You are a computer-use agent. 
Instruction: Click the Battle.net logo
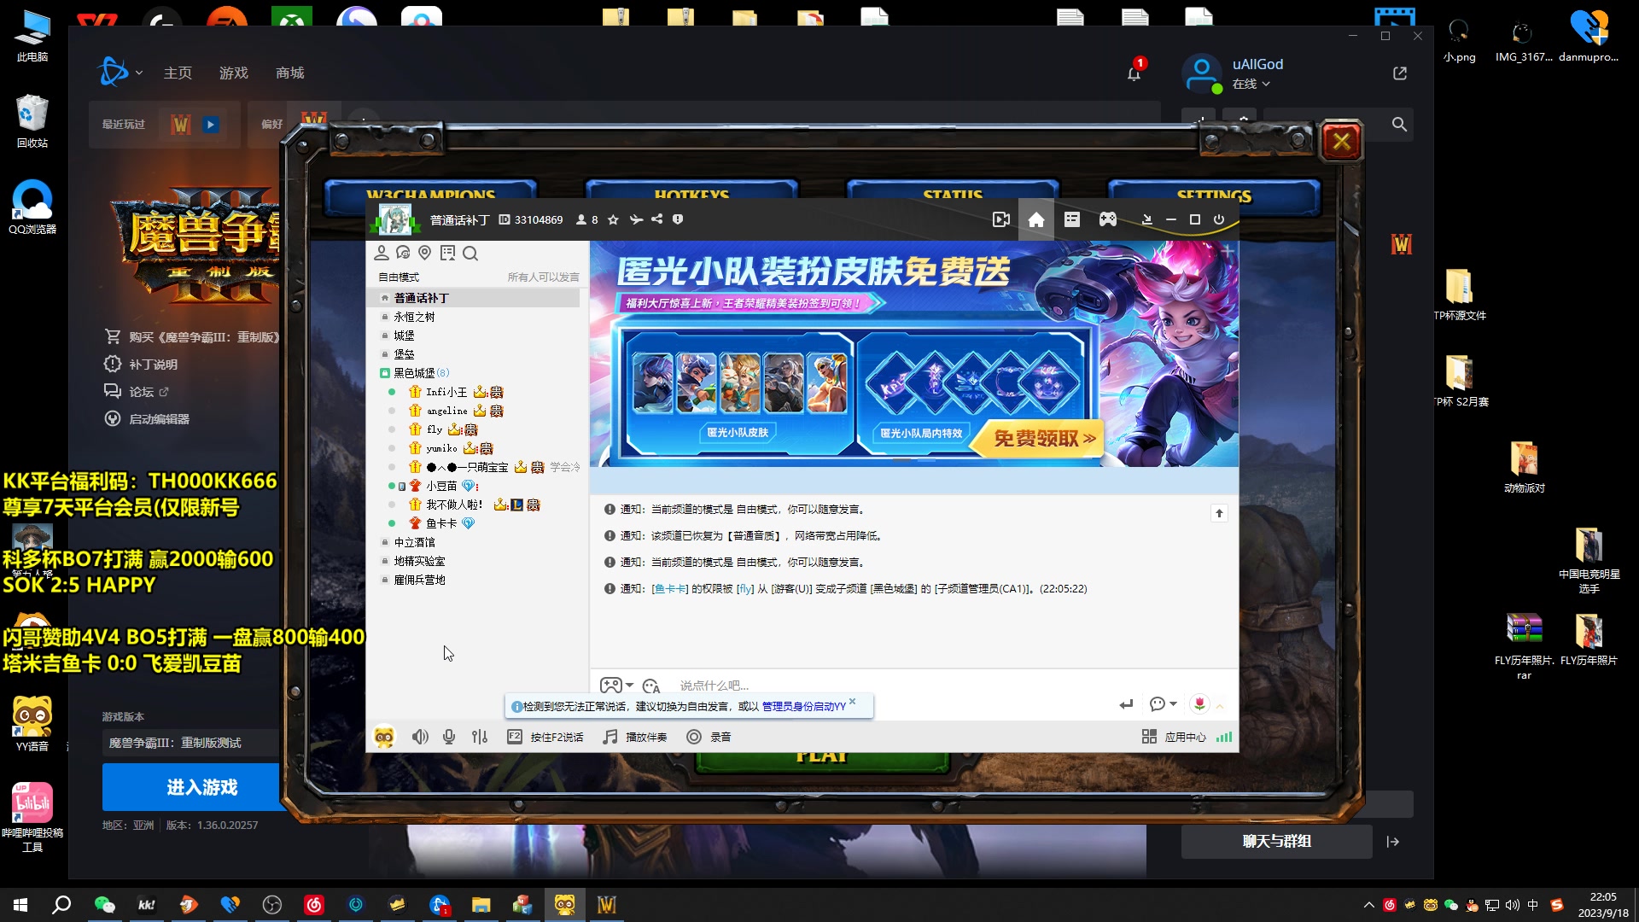point(113,73)
